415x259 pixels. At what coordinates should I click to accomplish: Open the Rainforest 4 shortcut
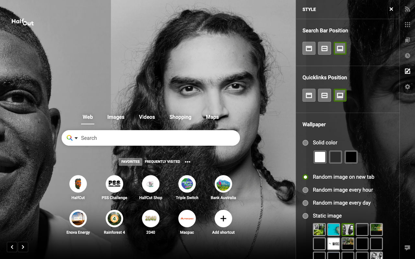114,219
